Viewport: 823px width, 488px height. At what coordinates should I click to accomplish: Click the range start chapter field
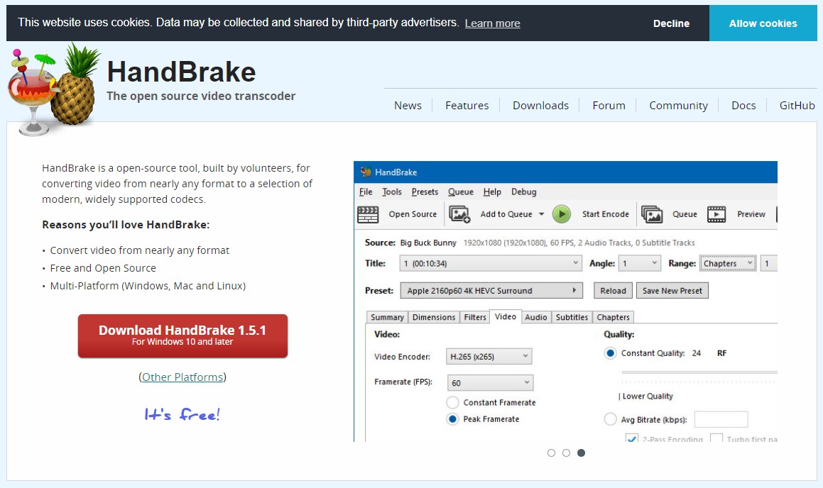click(769, 263)
